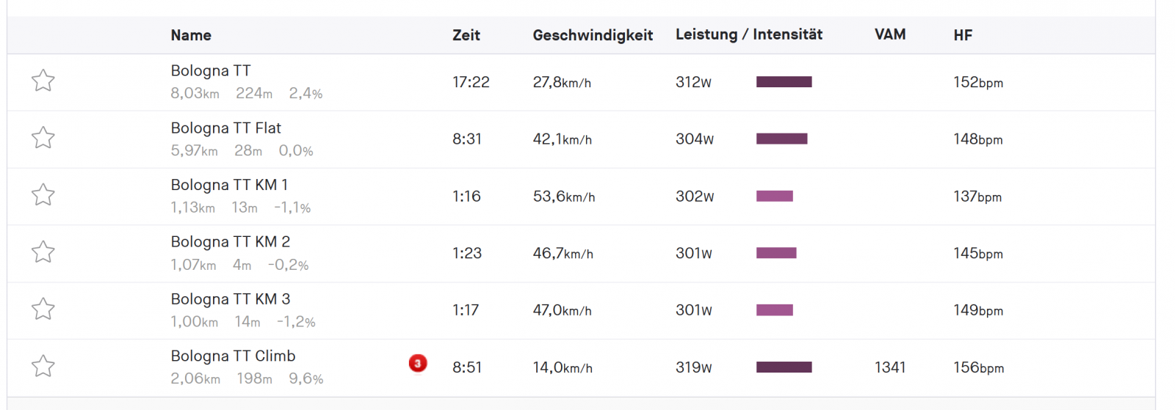Click the VAM column header
Screen dimensions: 1175x410
tap(890, 34)
